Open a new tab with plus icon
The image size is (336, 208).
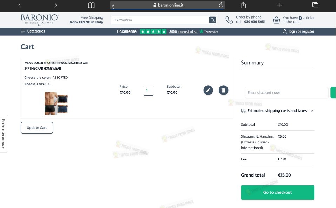tap(279, 5)
